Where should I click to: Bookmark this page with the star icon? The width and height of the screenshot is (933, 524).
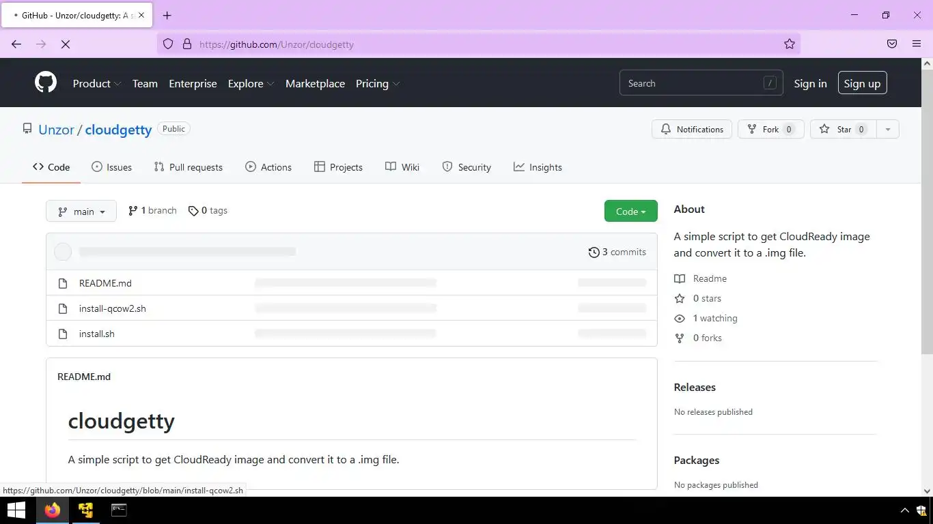tap(790, 44)
